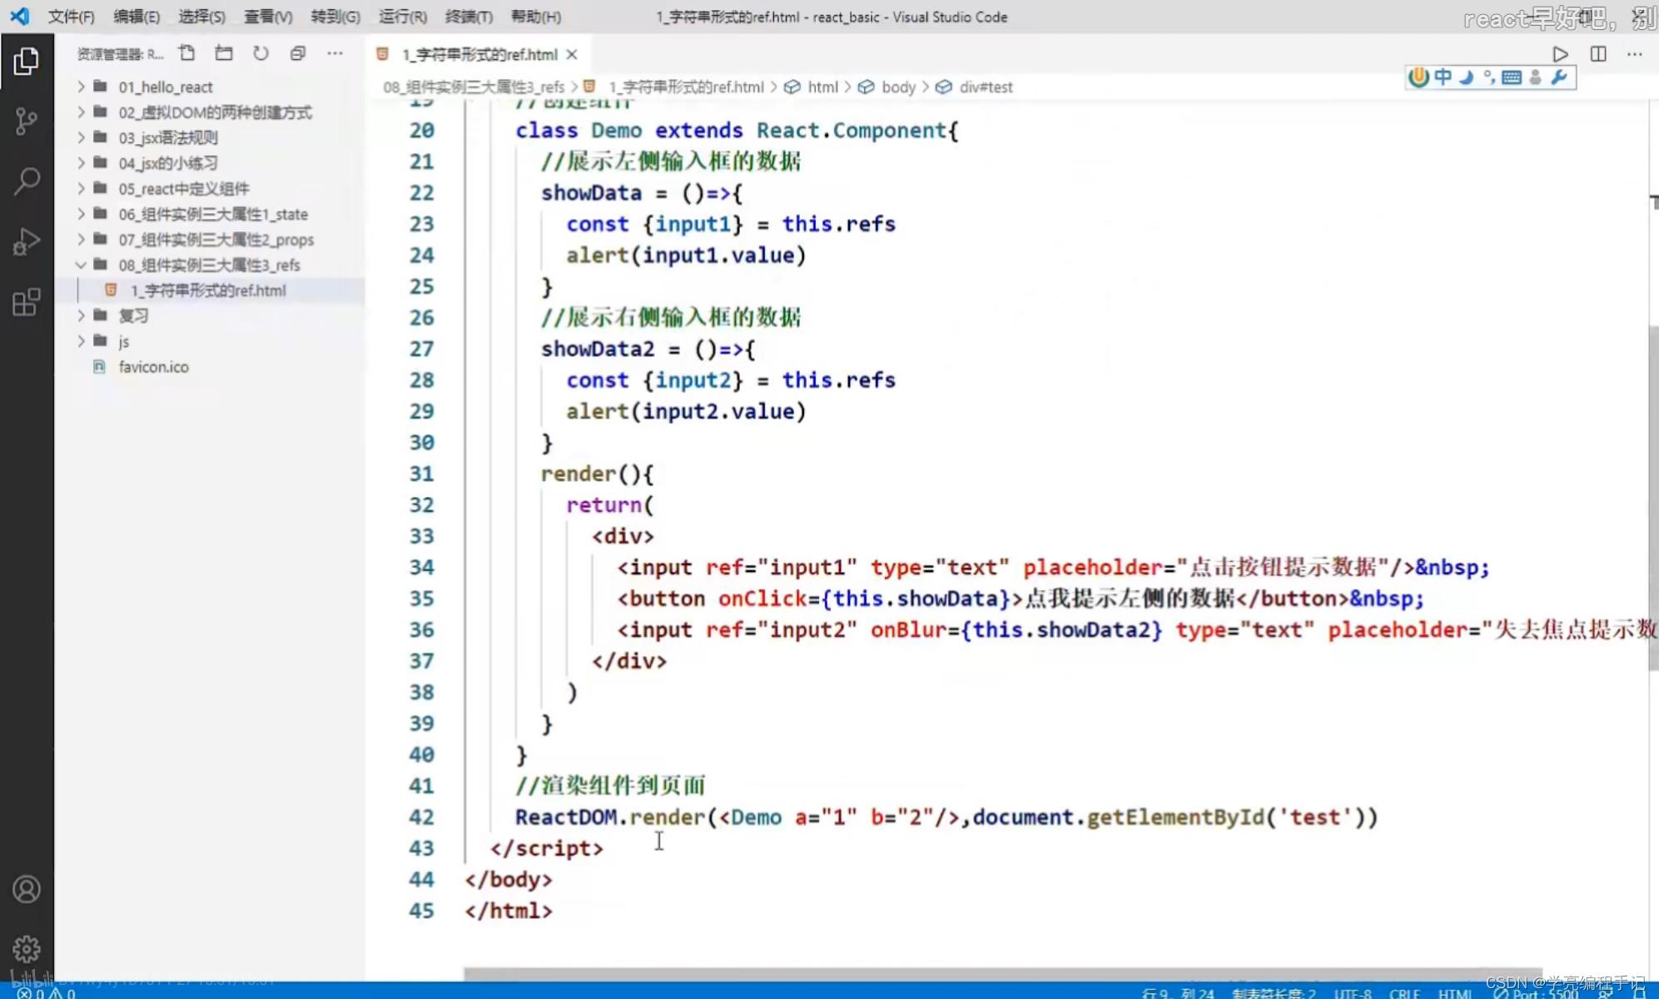Run the current file with play icon

(x=1560, y=54)
